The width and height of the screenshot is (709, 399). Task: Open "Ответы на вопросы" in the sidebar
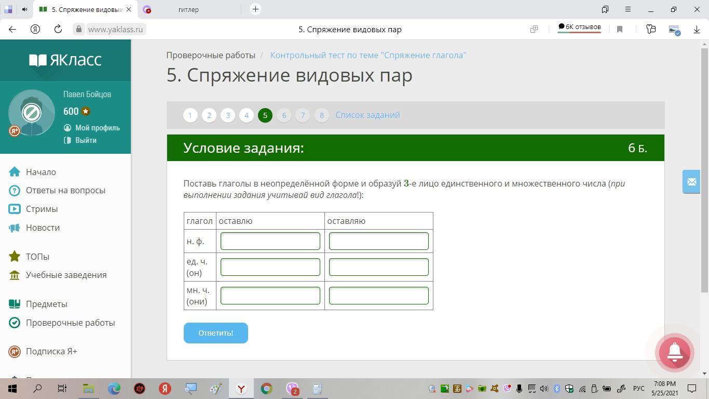pyautogui.click(x=65, y=190)
